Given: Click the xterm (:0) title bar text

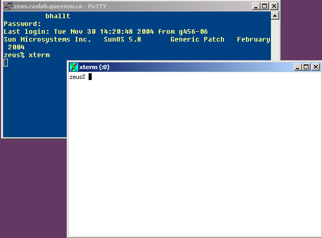Looking at the screenshot, I should pyautogui.click(x=94, y=67).
